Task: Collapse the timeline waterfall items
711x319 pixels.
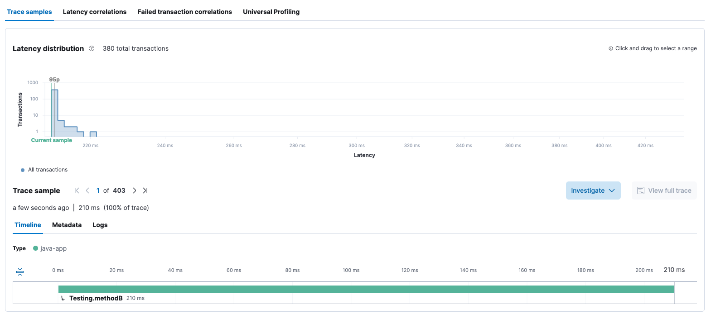Action: [20, 271]
